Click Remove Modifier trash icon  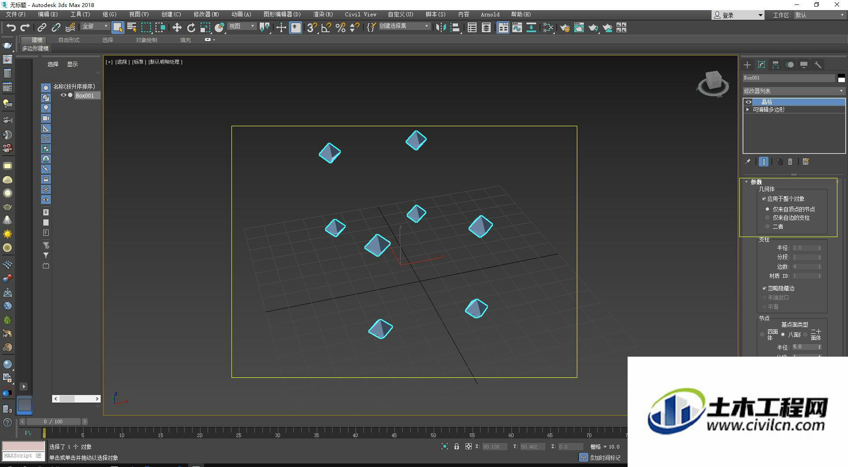(x=790, y=162)
